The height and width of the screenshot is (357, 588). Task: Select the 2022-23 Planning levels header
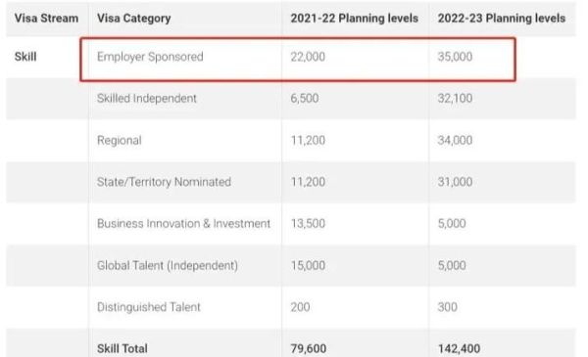click(x=502, y=18)
